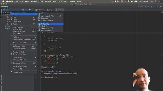The width and height of the screenshot is (163, 91).
Task: Expand the Refactor submenu
Action: [x=24, y=37]
